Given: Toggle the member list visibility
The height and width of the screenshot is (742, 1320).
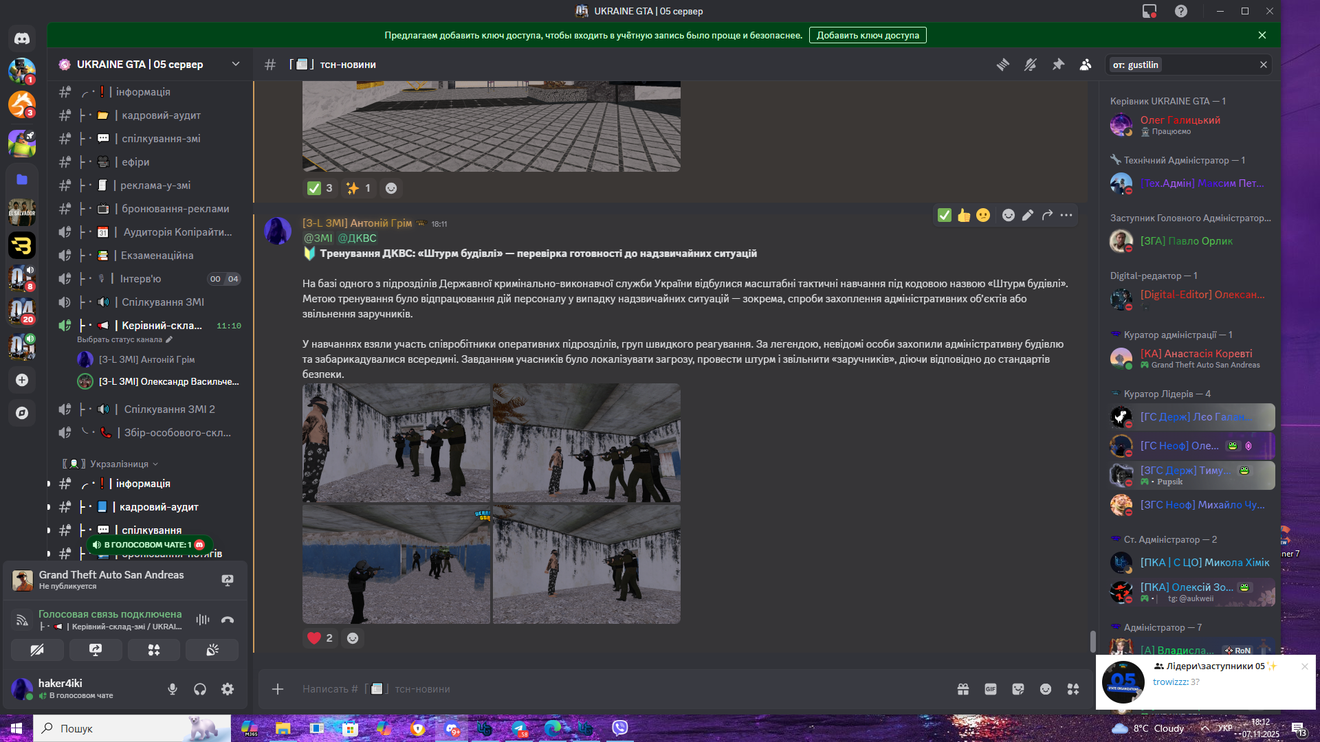Looking at the screenshot, I should [x=1086, y=65].
